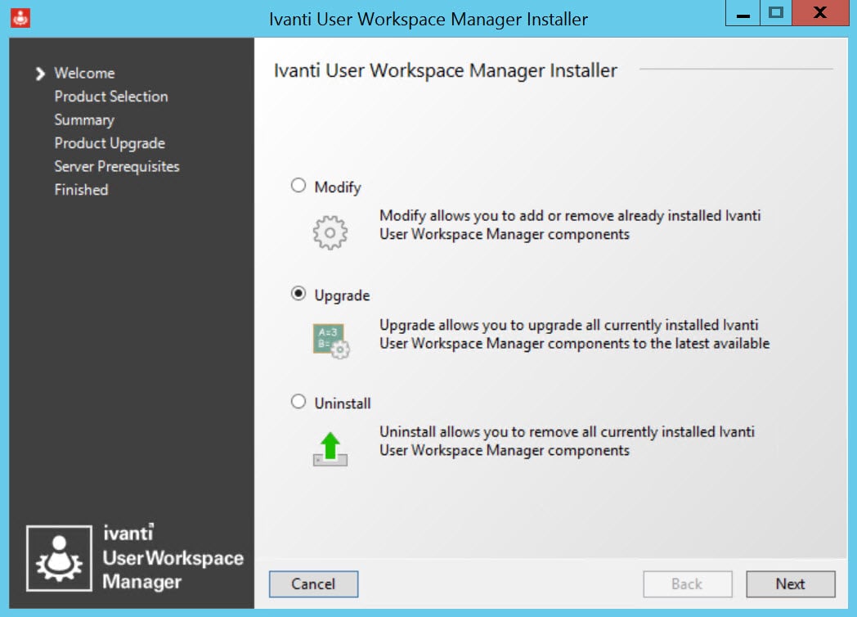Click the Ivanti logo in title bar
This screenshot has height=617, width=857.
(x=21, y=17)
